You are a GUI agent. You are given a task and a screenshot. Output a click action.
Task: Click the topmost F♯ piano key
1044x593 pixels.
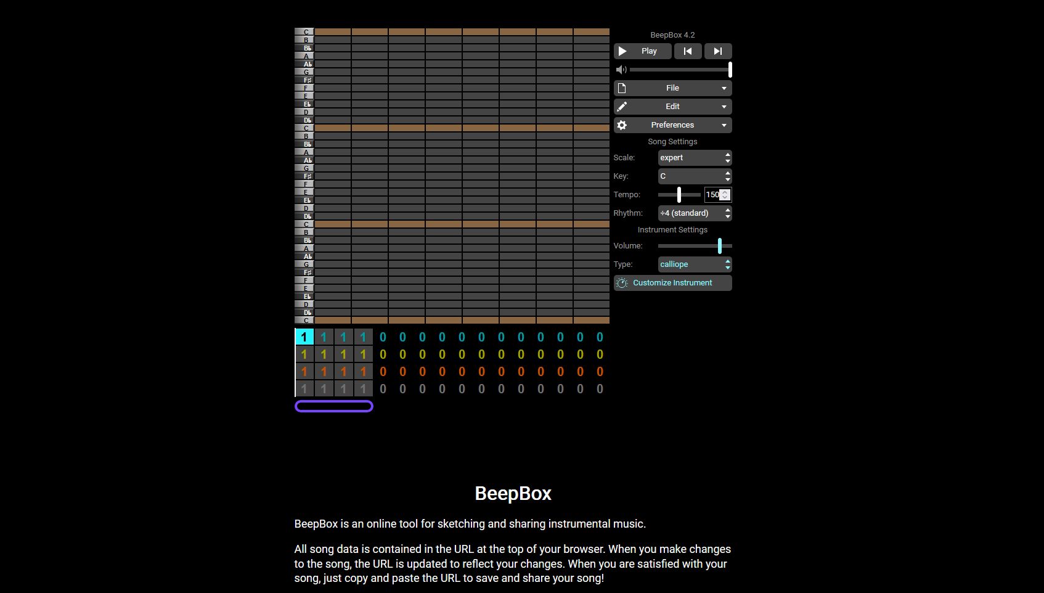pyautogui.click(x=304, y=80)
